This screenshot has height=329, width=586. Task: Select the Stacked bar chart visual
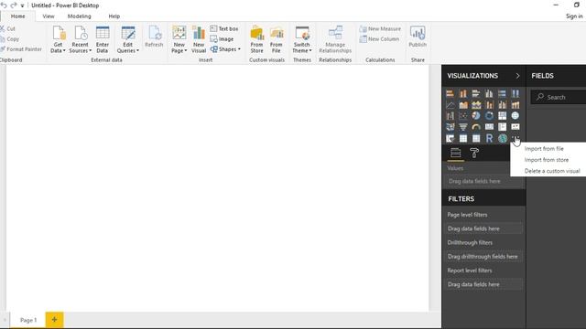pyautogui.click(x=450, y=93)
